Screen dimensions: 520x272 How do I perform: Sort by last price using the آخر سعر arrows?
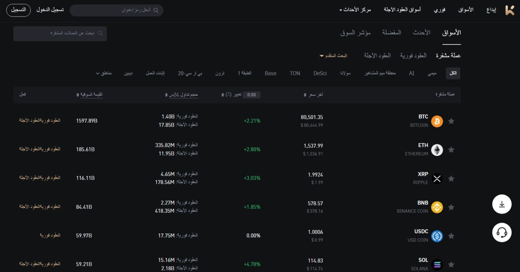tap(305, 94)
